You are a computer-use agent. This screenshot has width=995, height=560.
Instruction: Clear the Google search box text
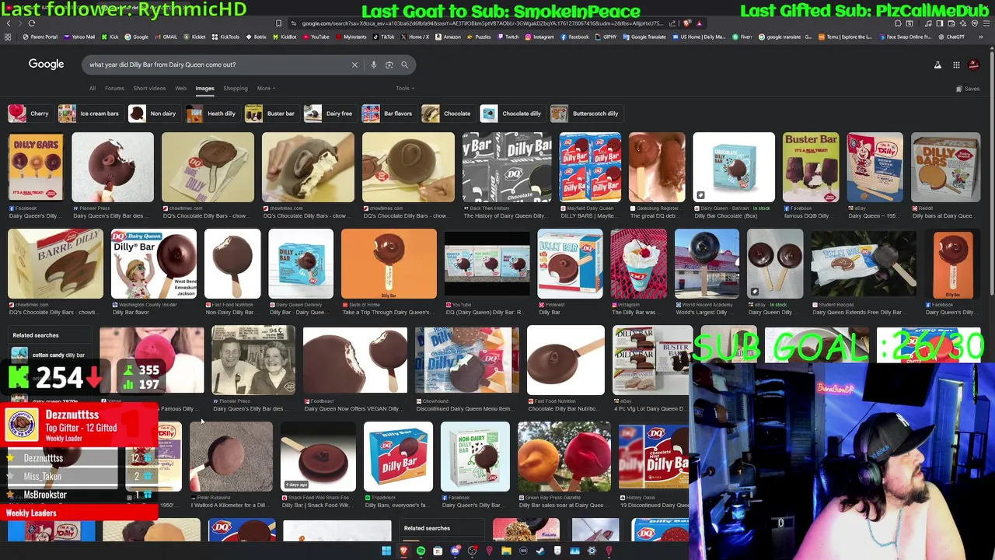[x=354, y=65]
